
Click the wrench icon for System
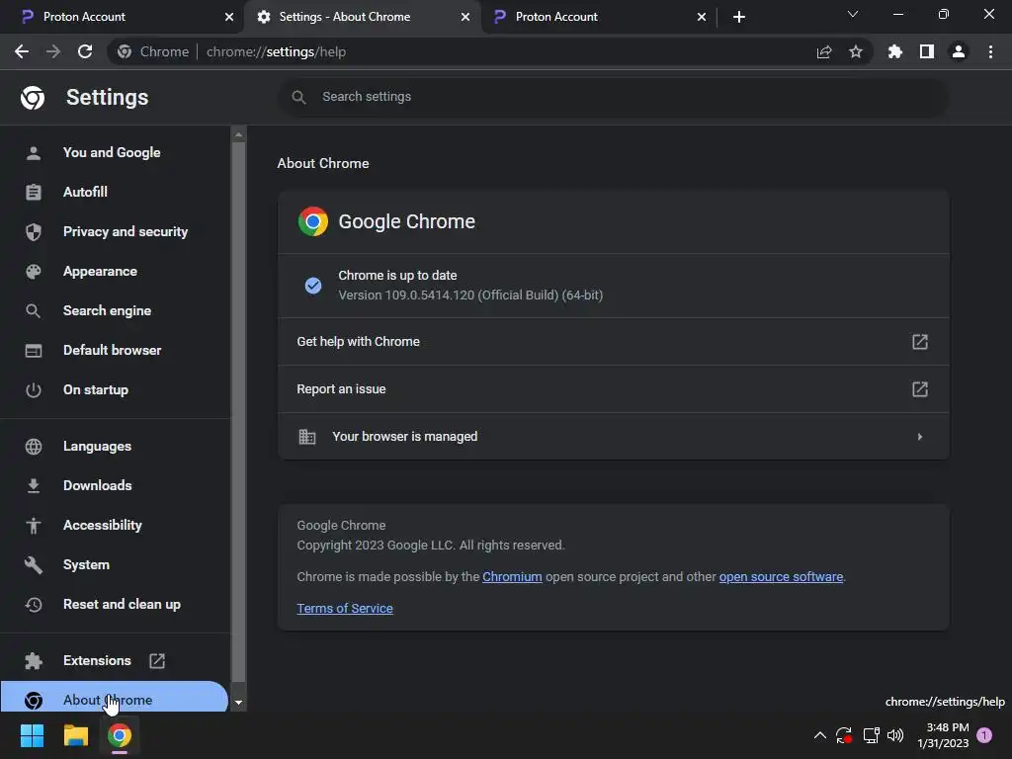(34, 564)
